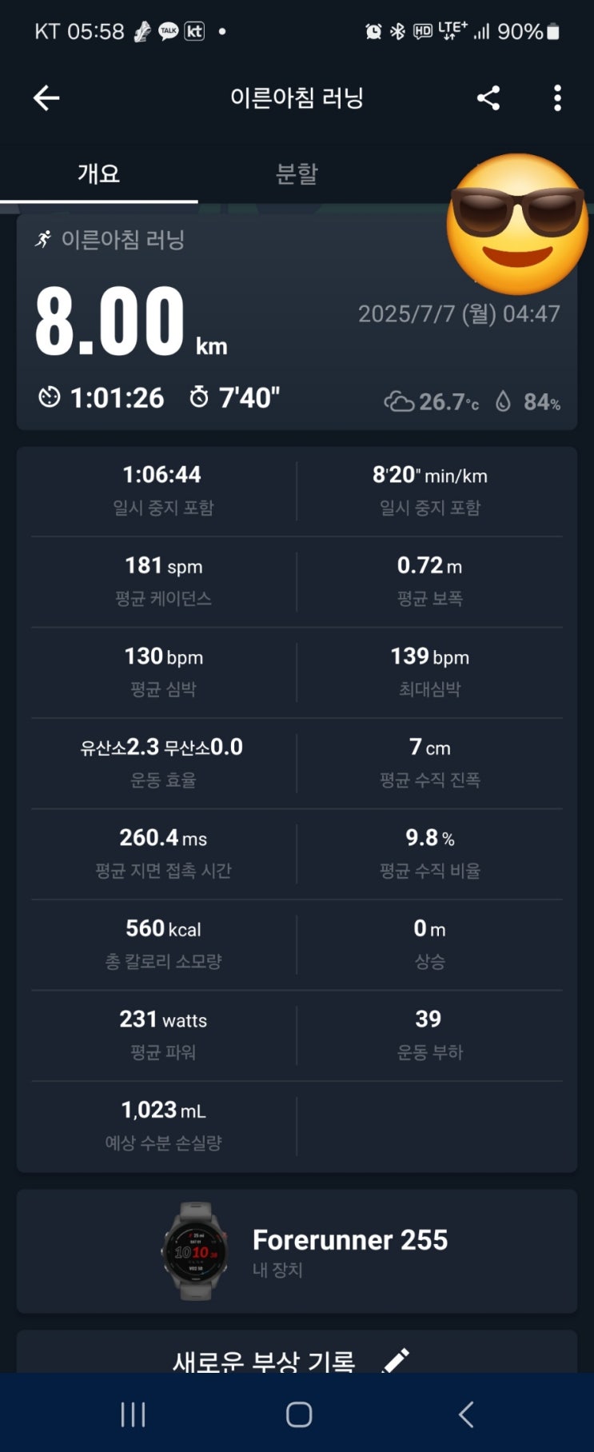Open Android recent apps button

point(133,1414)
